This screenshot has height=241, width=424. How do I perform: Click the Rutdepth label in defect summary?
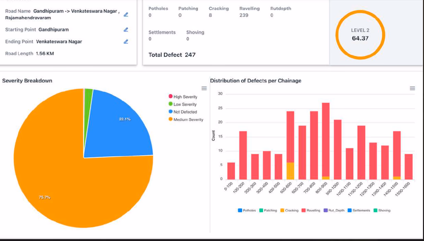281,9
